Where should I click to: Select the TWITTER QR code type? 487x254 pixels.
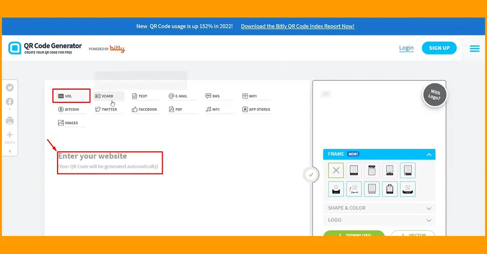click(108, 109)
